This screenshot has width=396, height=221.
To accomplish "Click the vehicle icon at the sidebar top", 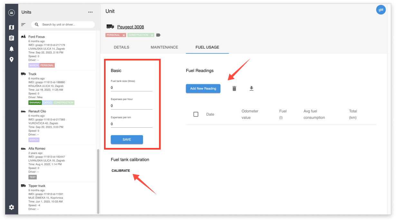I will click(11, 13).
